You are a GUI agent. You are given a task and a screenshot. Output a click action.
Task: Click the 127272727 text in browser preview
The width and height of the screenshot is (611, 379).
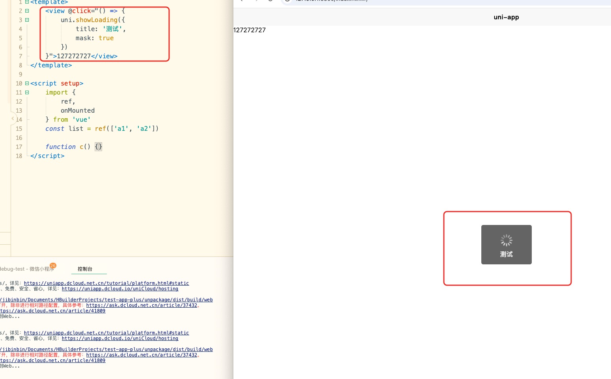point(250,30)
